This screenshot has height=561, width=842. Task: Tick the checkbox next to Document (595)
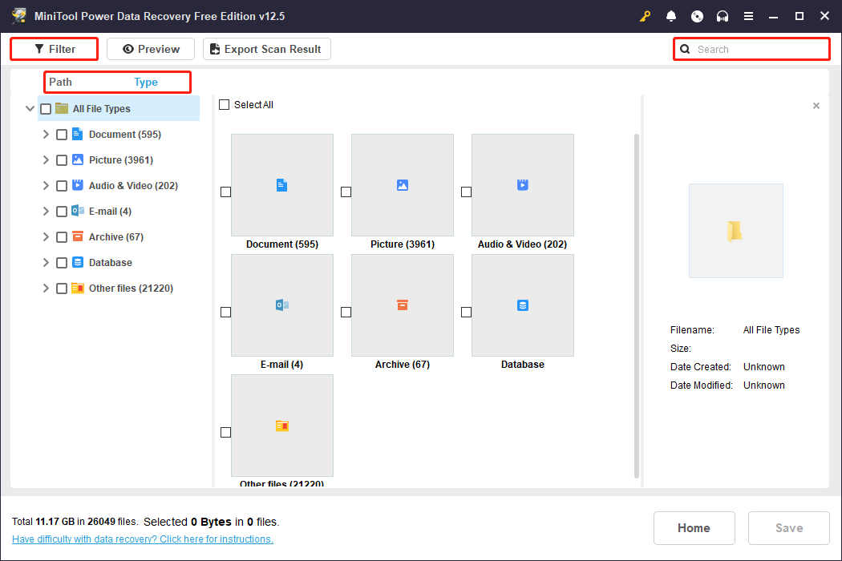[62, 134]
